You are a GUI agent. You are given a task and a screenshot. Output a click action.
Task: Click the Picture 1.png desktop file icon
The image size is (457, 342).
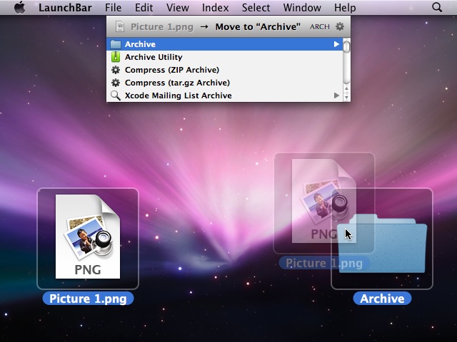coord(88,237)
